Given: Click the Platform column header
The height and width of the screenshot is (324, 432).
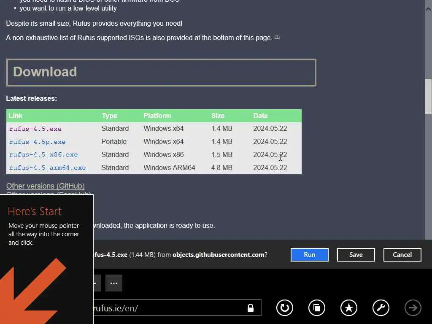Looking at the screenshot, I should (x=157, y=116).
